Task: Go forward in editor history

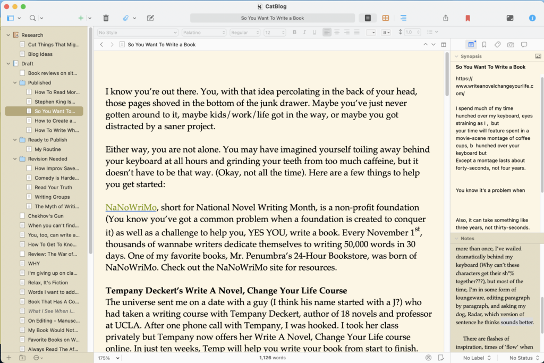Action: point(112,45)
